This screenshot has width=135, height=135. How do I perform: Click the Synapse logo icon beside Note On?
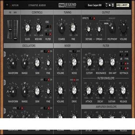[7, 5]
